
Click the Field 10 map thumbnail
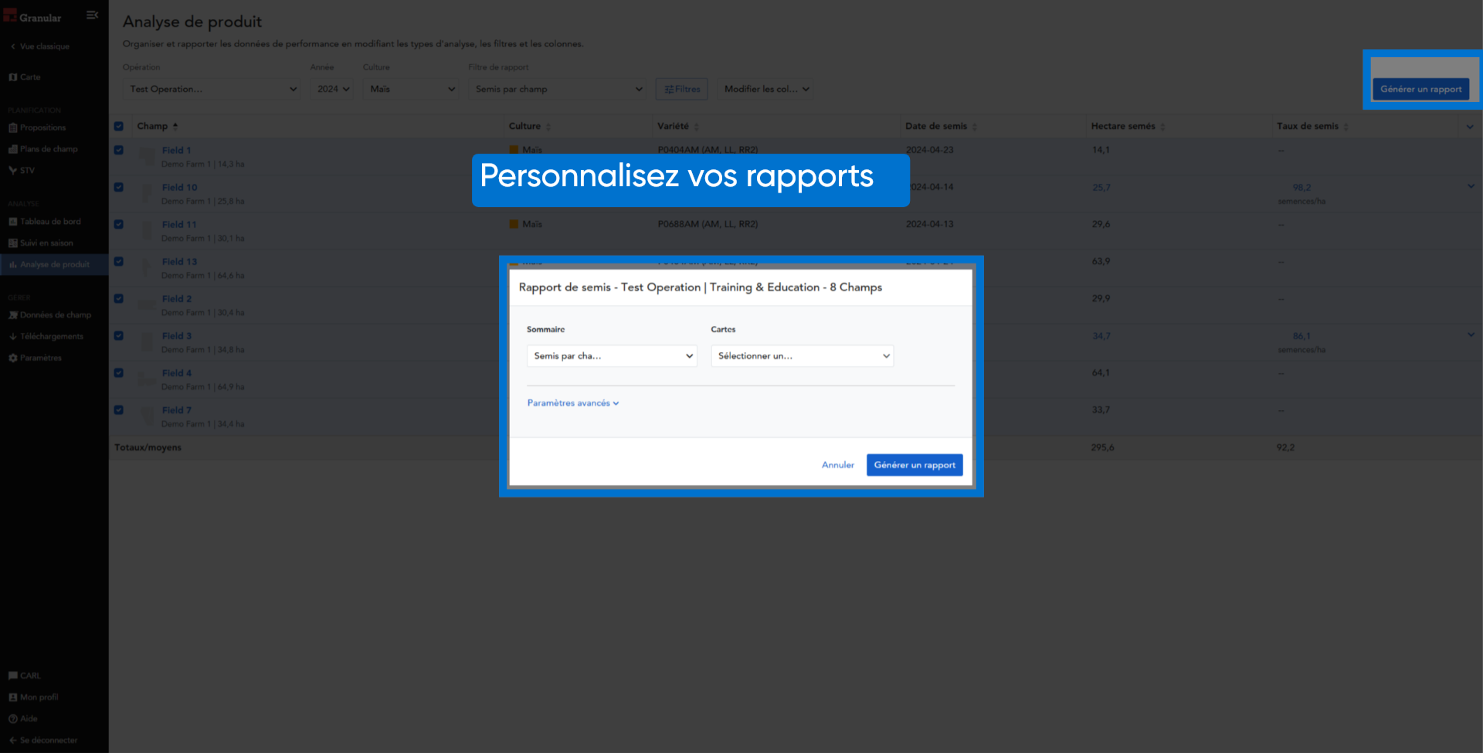pos(147,194)
